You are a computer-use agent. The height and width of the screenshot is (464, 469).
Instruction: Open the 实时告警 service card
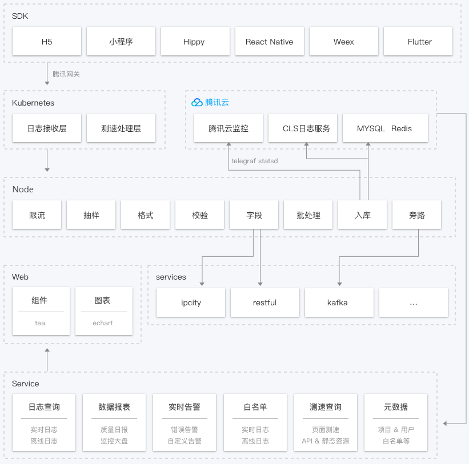[185, 422]
